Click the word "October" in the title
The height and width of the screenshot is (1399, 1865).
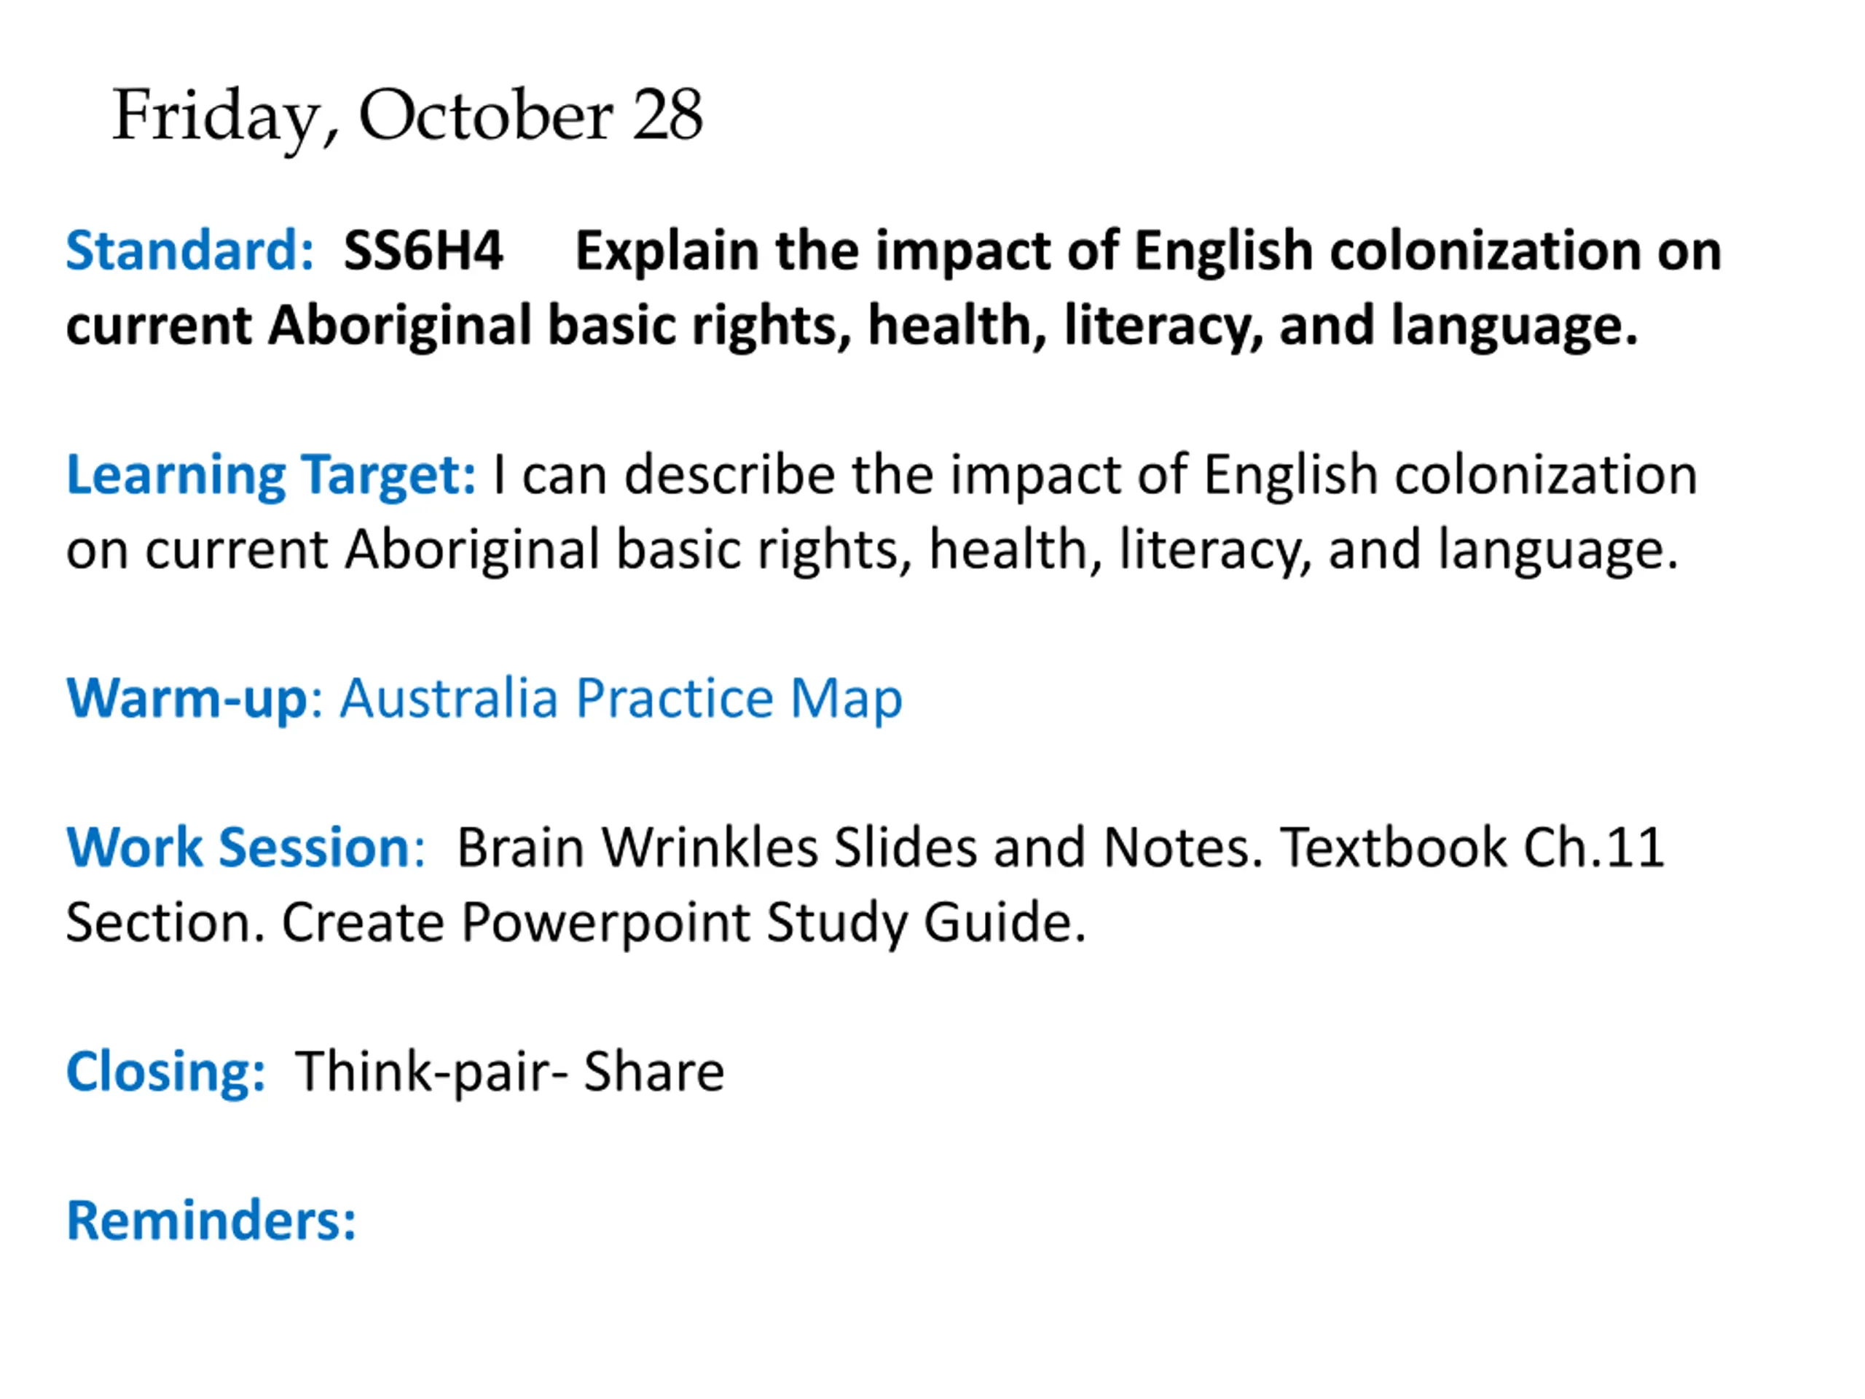coord(486,116)
